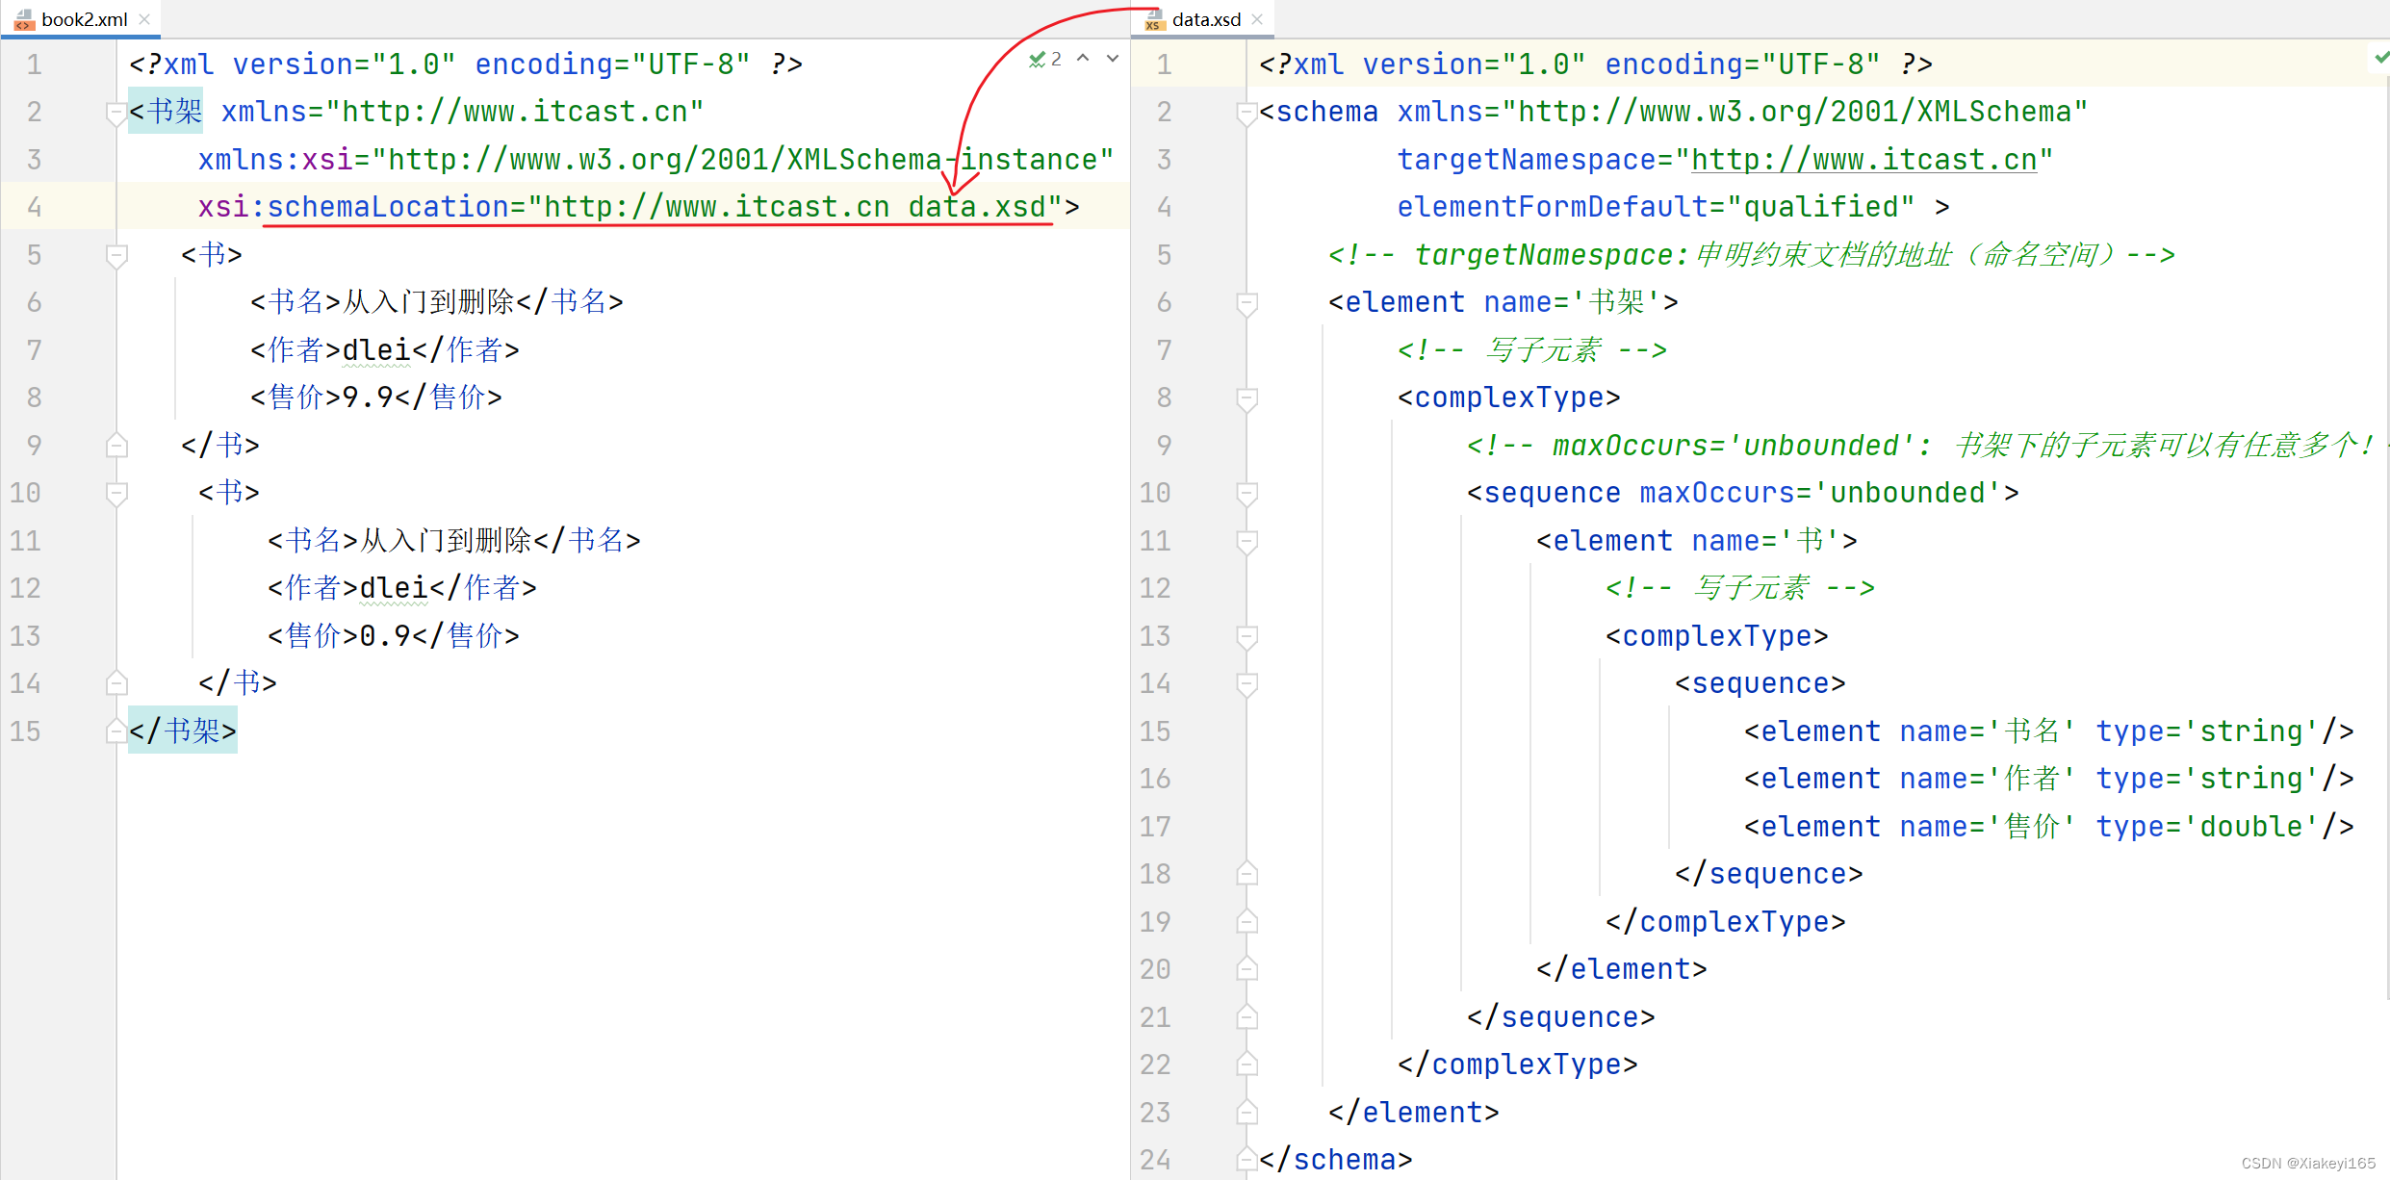Image resolution: width=2390 pixels, height=1180 pixels.
Task: Go to previous highlighted error arrow
Action: [x=1083, y=59]
